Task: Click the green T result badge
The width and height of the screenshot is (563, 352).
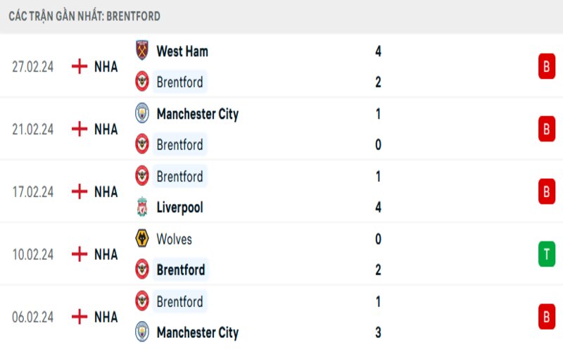Action: pos(547,253)
